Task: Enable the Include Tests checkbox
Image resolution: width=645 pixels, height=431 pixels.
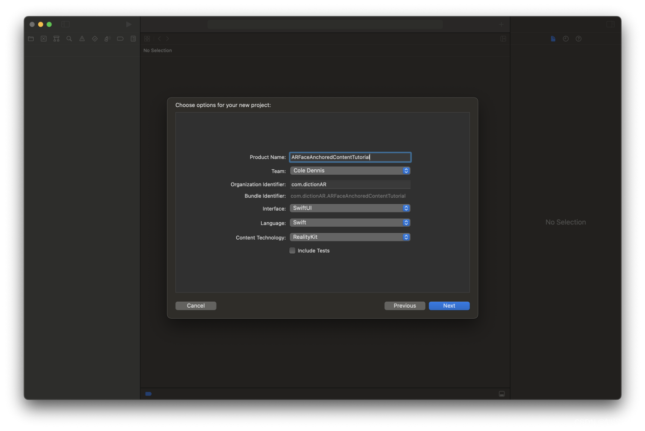Action: coord(292,250)
